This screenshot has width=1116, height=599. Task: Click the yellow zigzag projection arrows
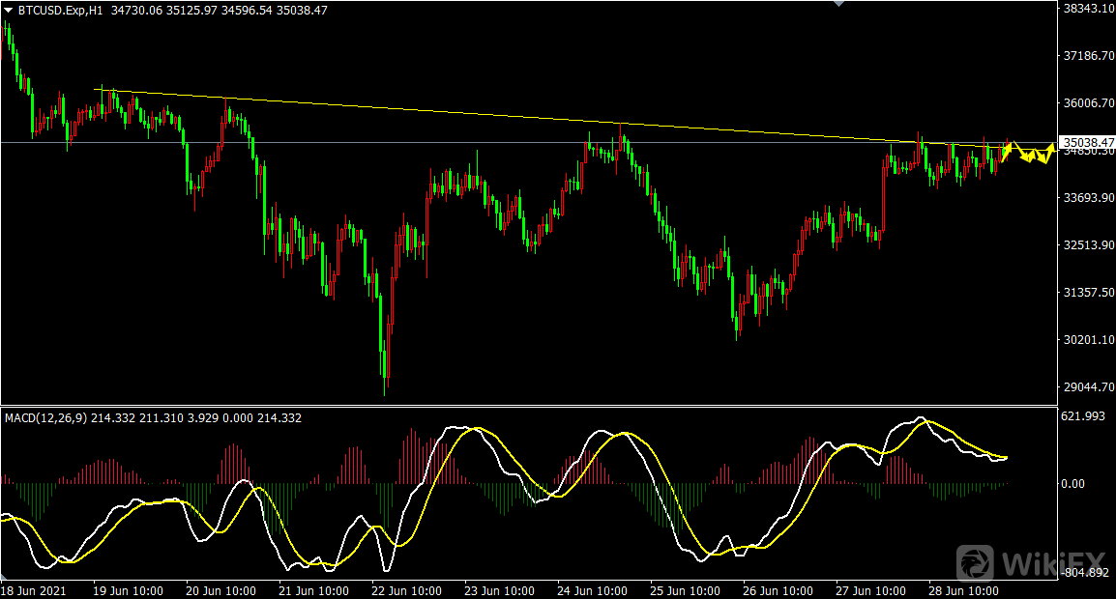(x=1031, y=154)
